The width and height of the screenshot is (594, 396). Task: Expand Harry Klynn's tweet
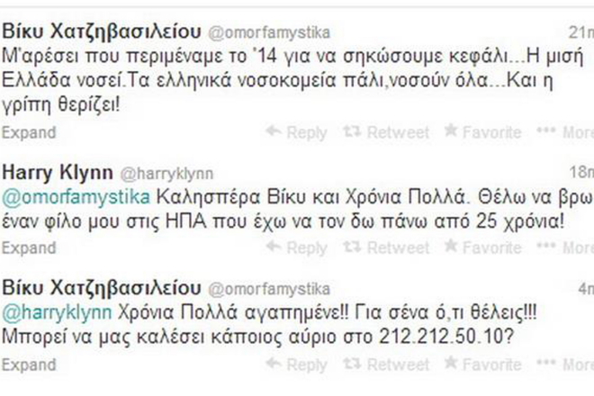click(29, 247)
